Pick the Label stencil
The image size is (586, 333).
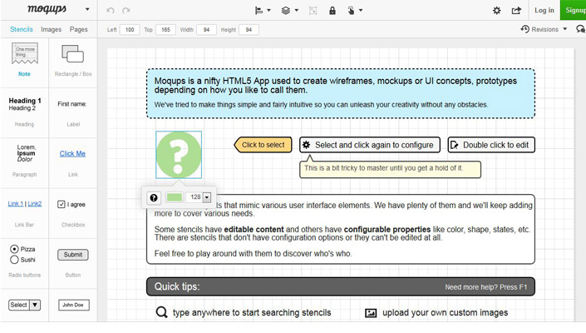[73, 112]
